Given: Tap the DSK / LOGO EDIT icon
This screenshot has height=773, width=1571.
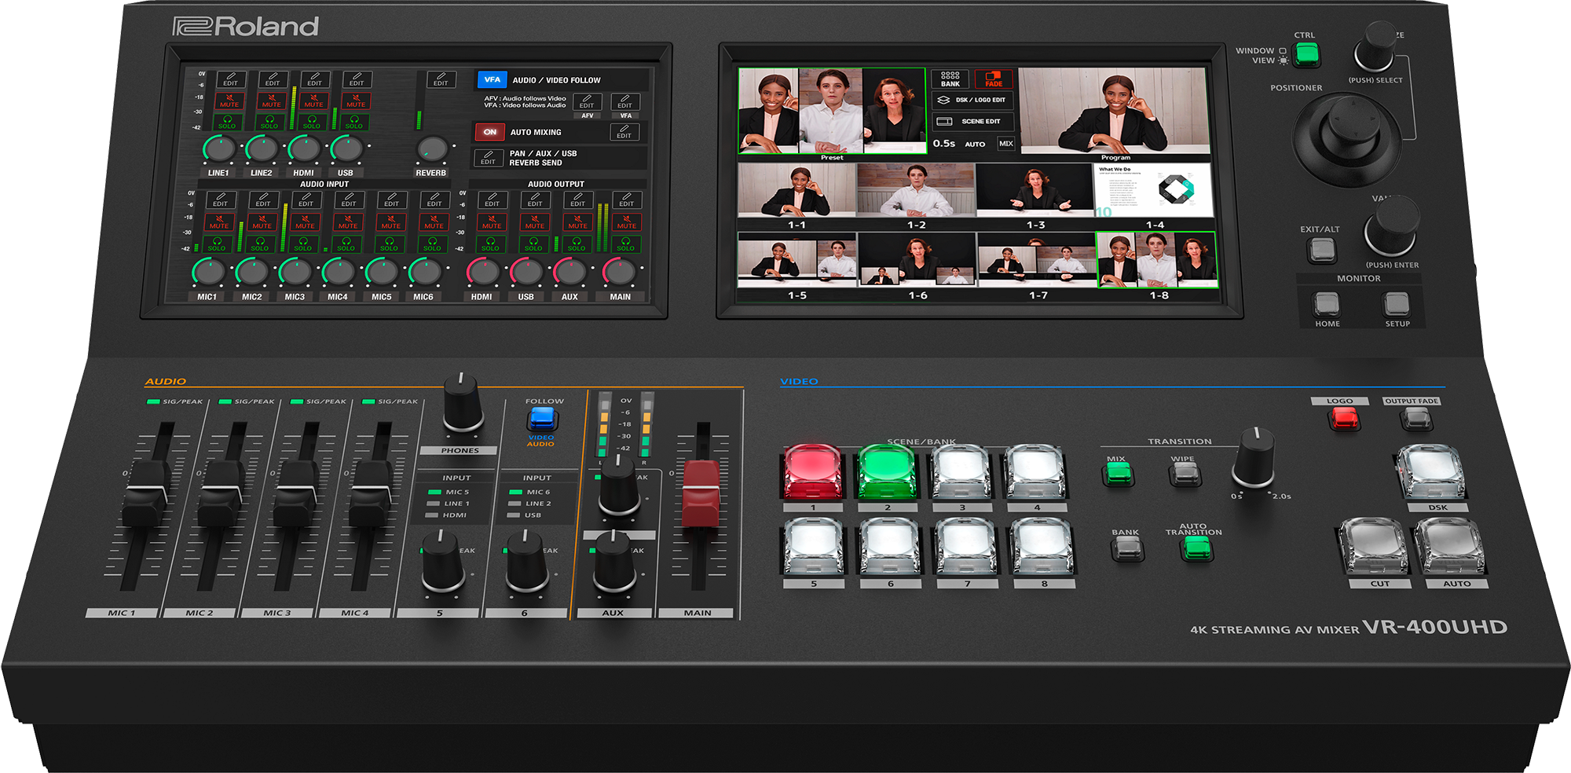Looking at the screenshot, I should [x=972, y=101].
